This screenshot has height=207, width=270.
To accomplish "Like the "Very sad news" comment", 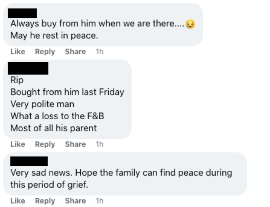I will click(x=18, y=201).
